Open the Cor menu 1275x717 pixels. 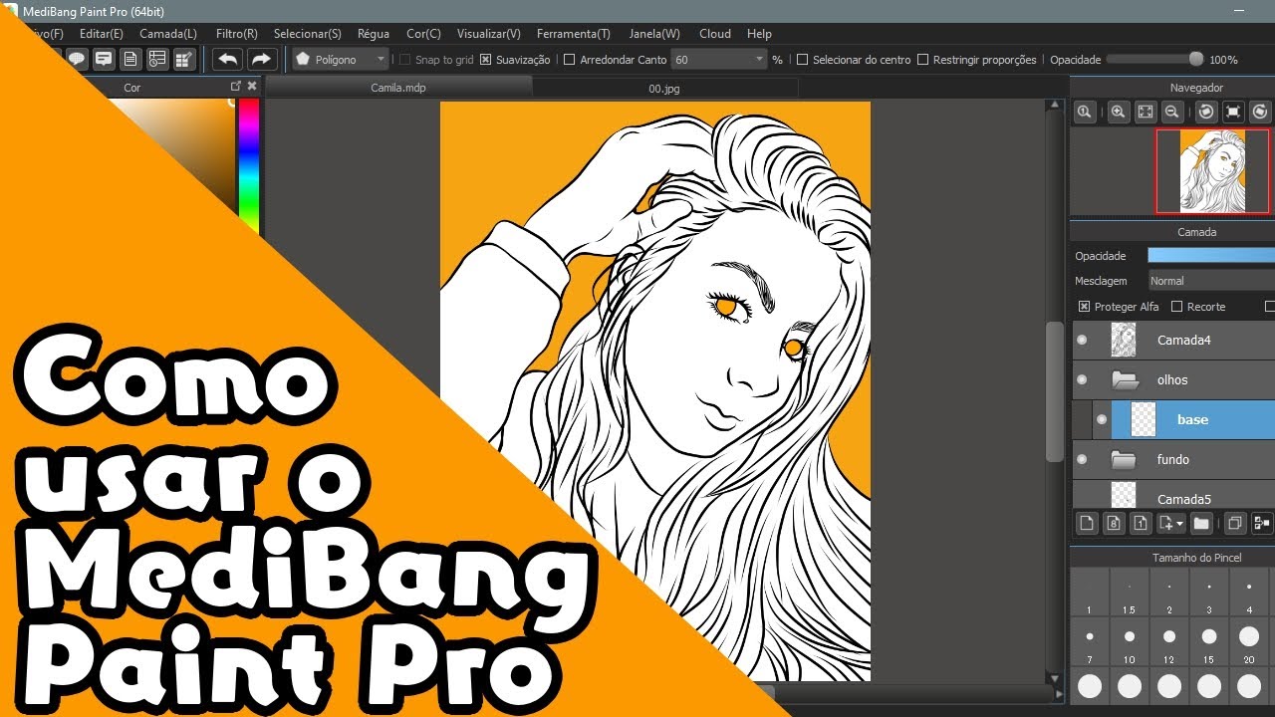point(423,34)
